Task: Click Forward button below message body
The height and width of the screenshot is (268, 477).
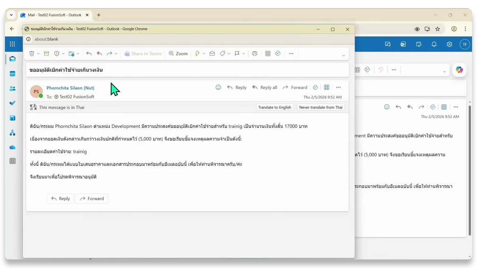Action: [x=92, y=198]
